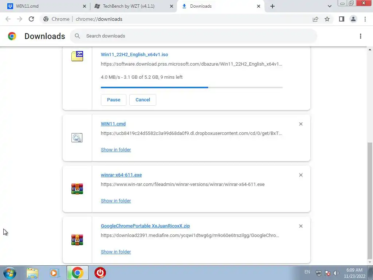Open the Chrome profile avatar

353,19
